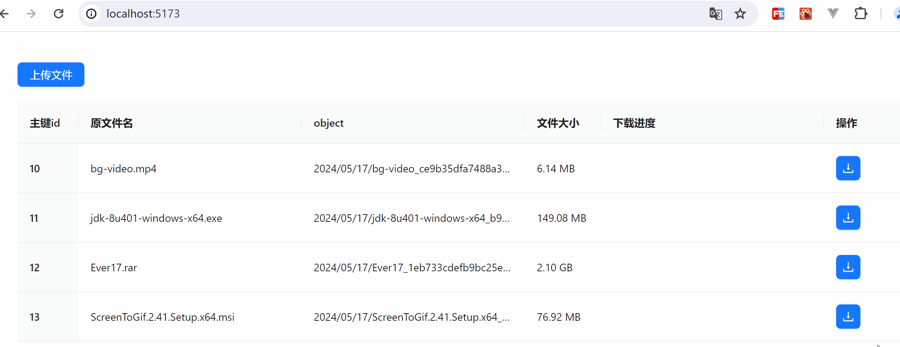Go forward with the browser arrow

point(31,14)
